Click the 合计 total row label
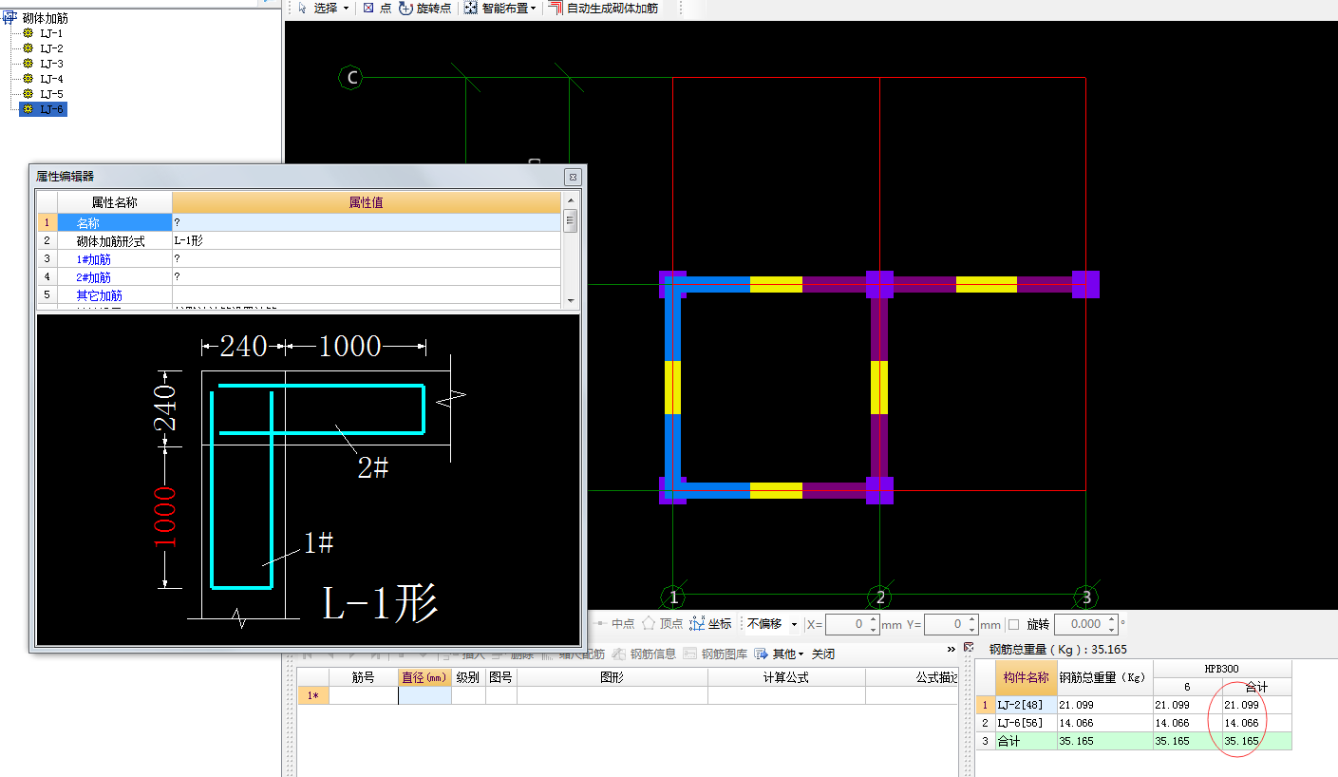Image resolution: width=1338 pixels, height=777 pixels. point(1009,741)
